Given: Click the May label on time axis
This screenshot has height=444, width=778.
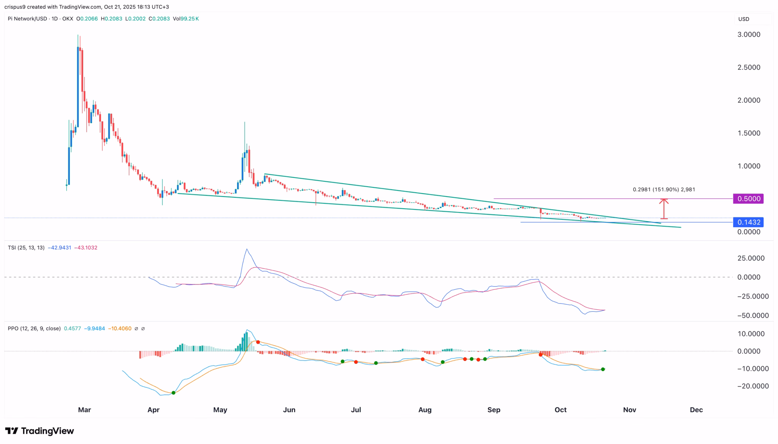Looking at the screenshot, I should coord(220,410).
